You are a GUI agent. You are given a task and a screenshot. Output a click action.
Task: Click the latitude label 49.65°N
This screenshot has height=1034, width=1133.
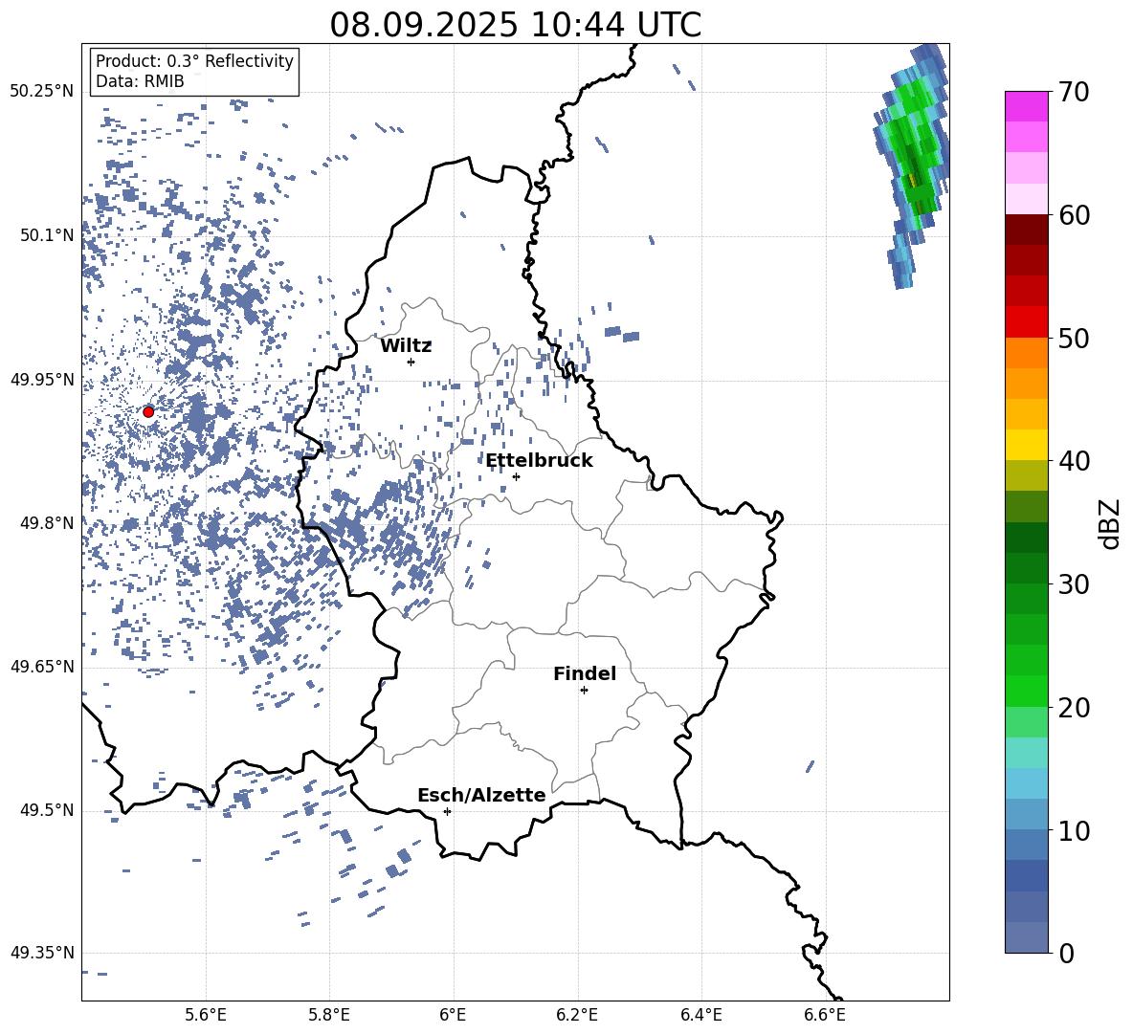click(42, 666)
